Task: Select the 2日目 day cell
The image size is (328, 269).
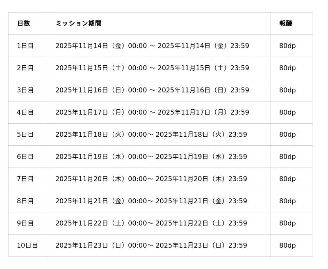Action: coord(25,68)
